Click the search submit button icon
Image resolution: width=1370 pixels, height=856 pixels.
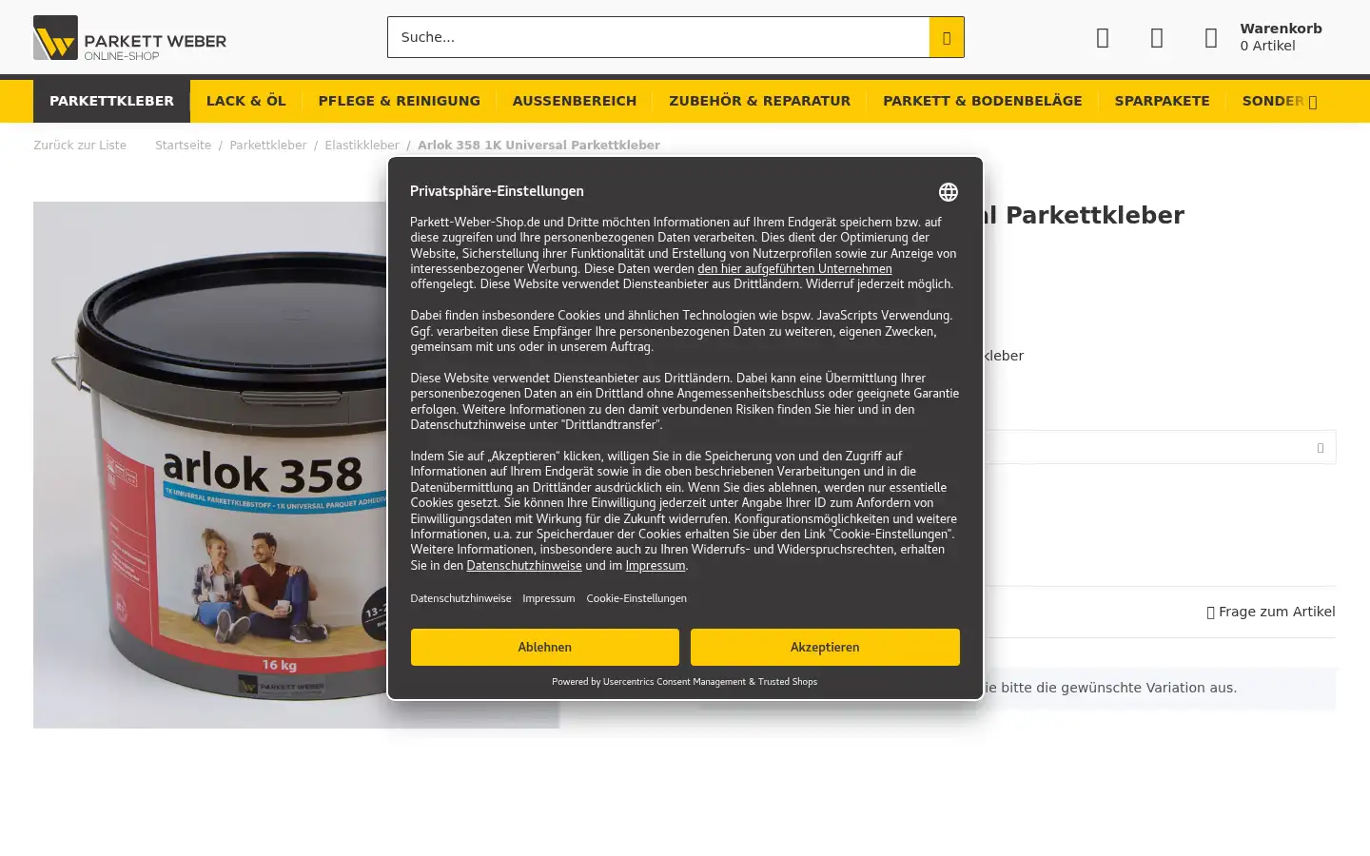947,37
